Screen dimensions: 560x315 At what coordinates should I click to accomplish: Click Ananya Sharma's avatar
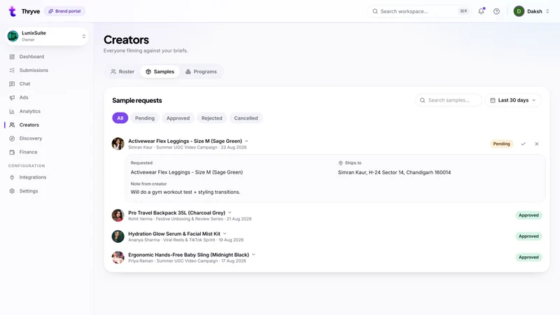pyautogui.click(x=118, y=237)
